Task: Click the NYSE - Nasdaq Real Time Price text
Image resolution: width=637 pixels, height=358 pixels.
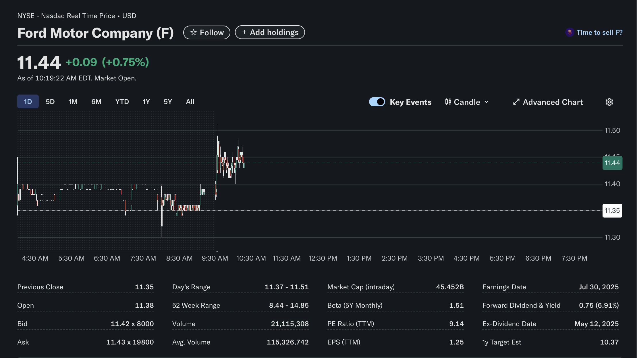Action: pyautogui.click(x=66, y=16)
